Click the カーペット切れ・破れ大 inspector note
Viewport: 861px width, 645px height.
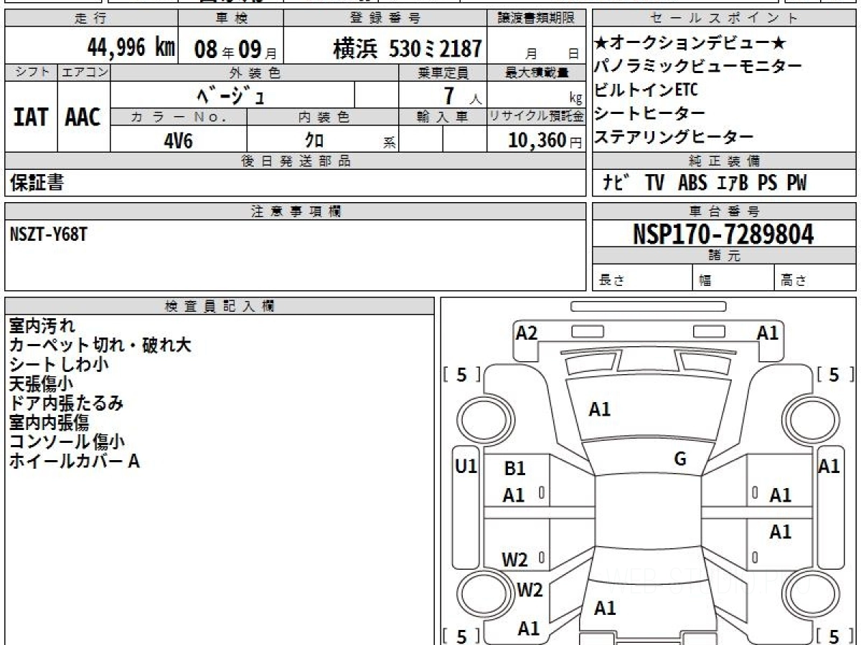(100, 345)
